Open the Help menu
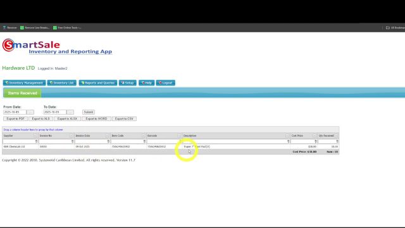 (x=146, y=83)
